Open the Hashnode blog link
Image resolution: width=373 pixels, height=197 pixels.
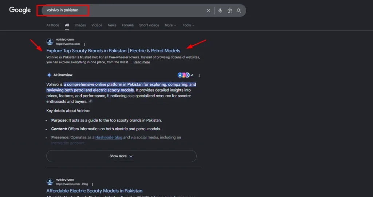click(109, 137)
